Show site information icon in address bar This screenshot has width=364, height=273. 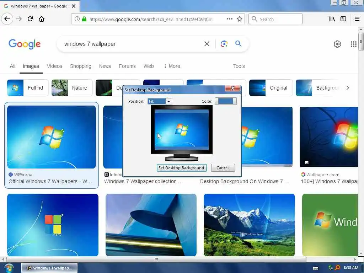point(77,19)
